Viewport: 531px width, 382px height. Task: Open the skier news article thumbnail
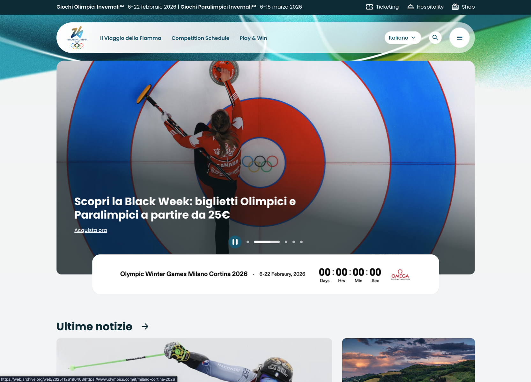194,360
